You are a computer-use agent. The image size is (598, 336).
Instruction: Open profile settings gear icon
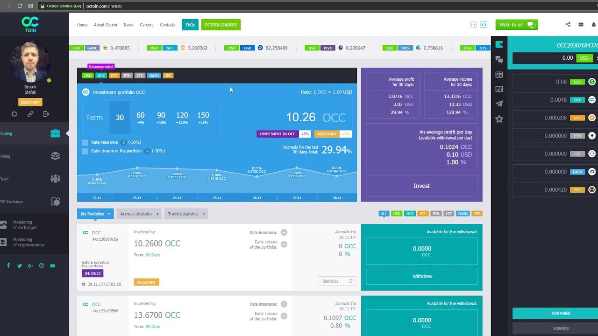pos(14,114)
